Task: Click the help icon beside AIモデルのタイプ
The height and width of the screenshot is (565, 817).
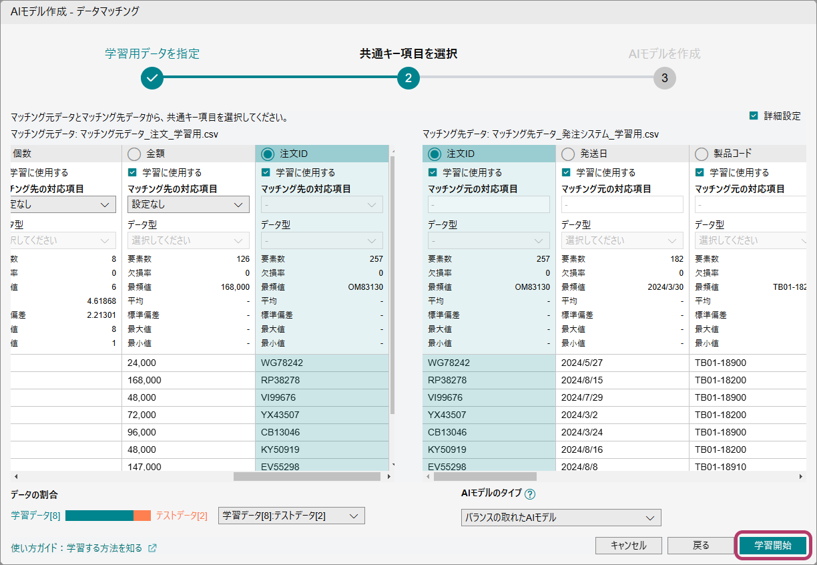Action: click(530, 494)
